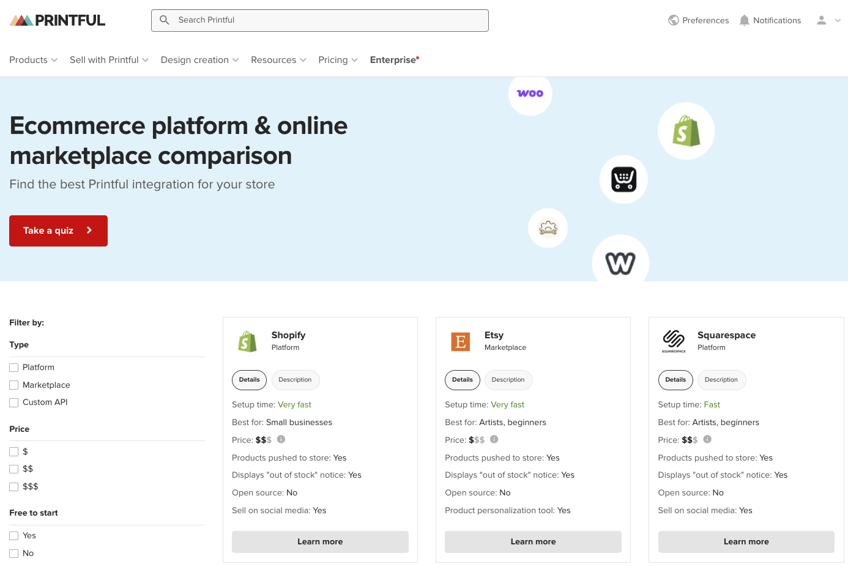Image resolution: width=848 pixels, height=567 pixels.
Task: Click the Squarespace price info icon
Action: (707, 439)
